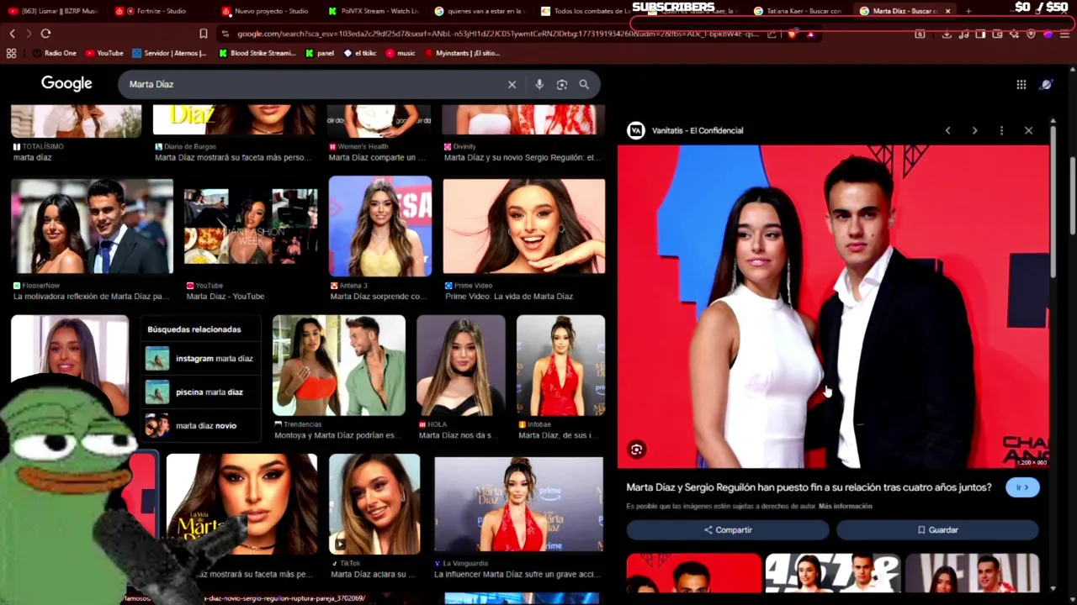Open the TikTok Marta Díaz aclara thumbnail
This screenshot has height=605, width=1077.
pyautogui.click(x=374, y=504)
